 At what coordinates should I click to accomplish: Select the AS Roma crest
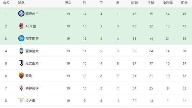tap(21, 75)
